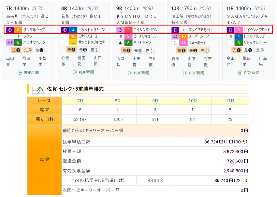Open PDF新聞 link for 9R race
This screenshot has width=277, height=197.
tap(138, 73)
